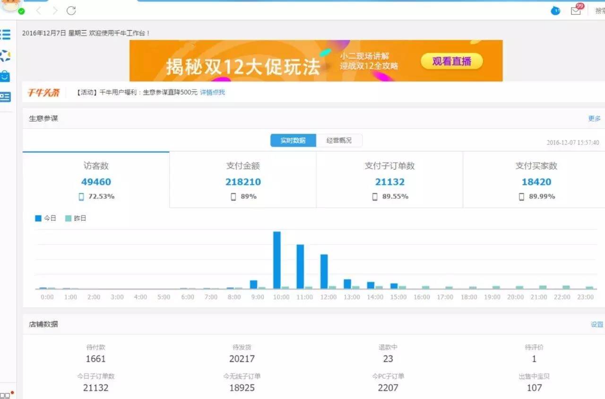Expand more options via the 更多 link

594,119
